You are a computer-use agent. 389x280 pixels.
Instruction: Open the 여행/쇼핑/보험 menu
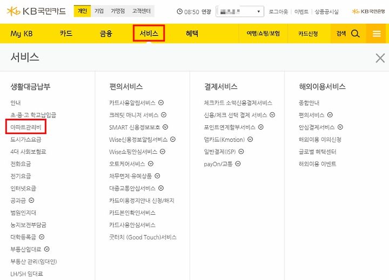pos(263,33)
